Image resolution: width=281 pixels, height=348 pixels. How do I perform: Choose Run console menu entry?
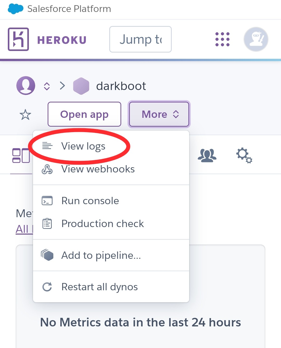111,201
